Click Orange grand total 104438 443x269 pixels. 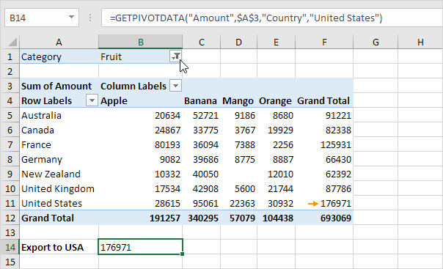(276, 218)
